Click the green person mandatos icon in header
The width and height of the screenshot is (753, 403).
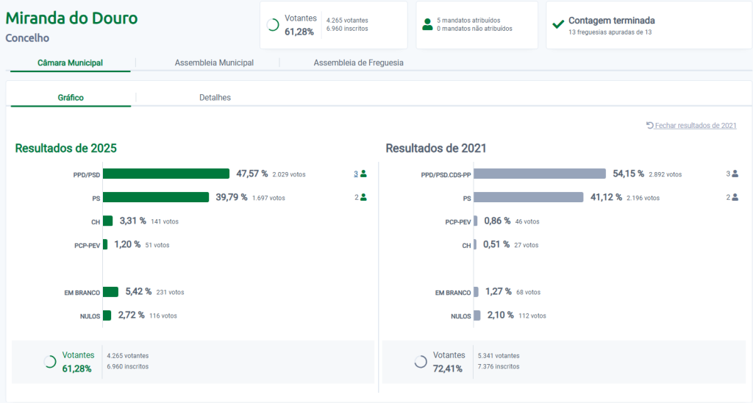tap(427, 24)
